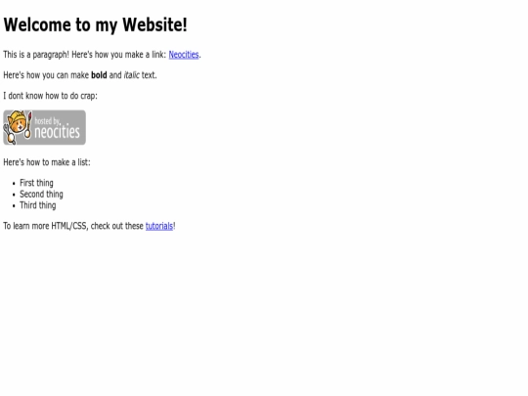528x396 pixels.
Task: Click the hosted by neocities badge image
Action: (x=44, y=128)
